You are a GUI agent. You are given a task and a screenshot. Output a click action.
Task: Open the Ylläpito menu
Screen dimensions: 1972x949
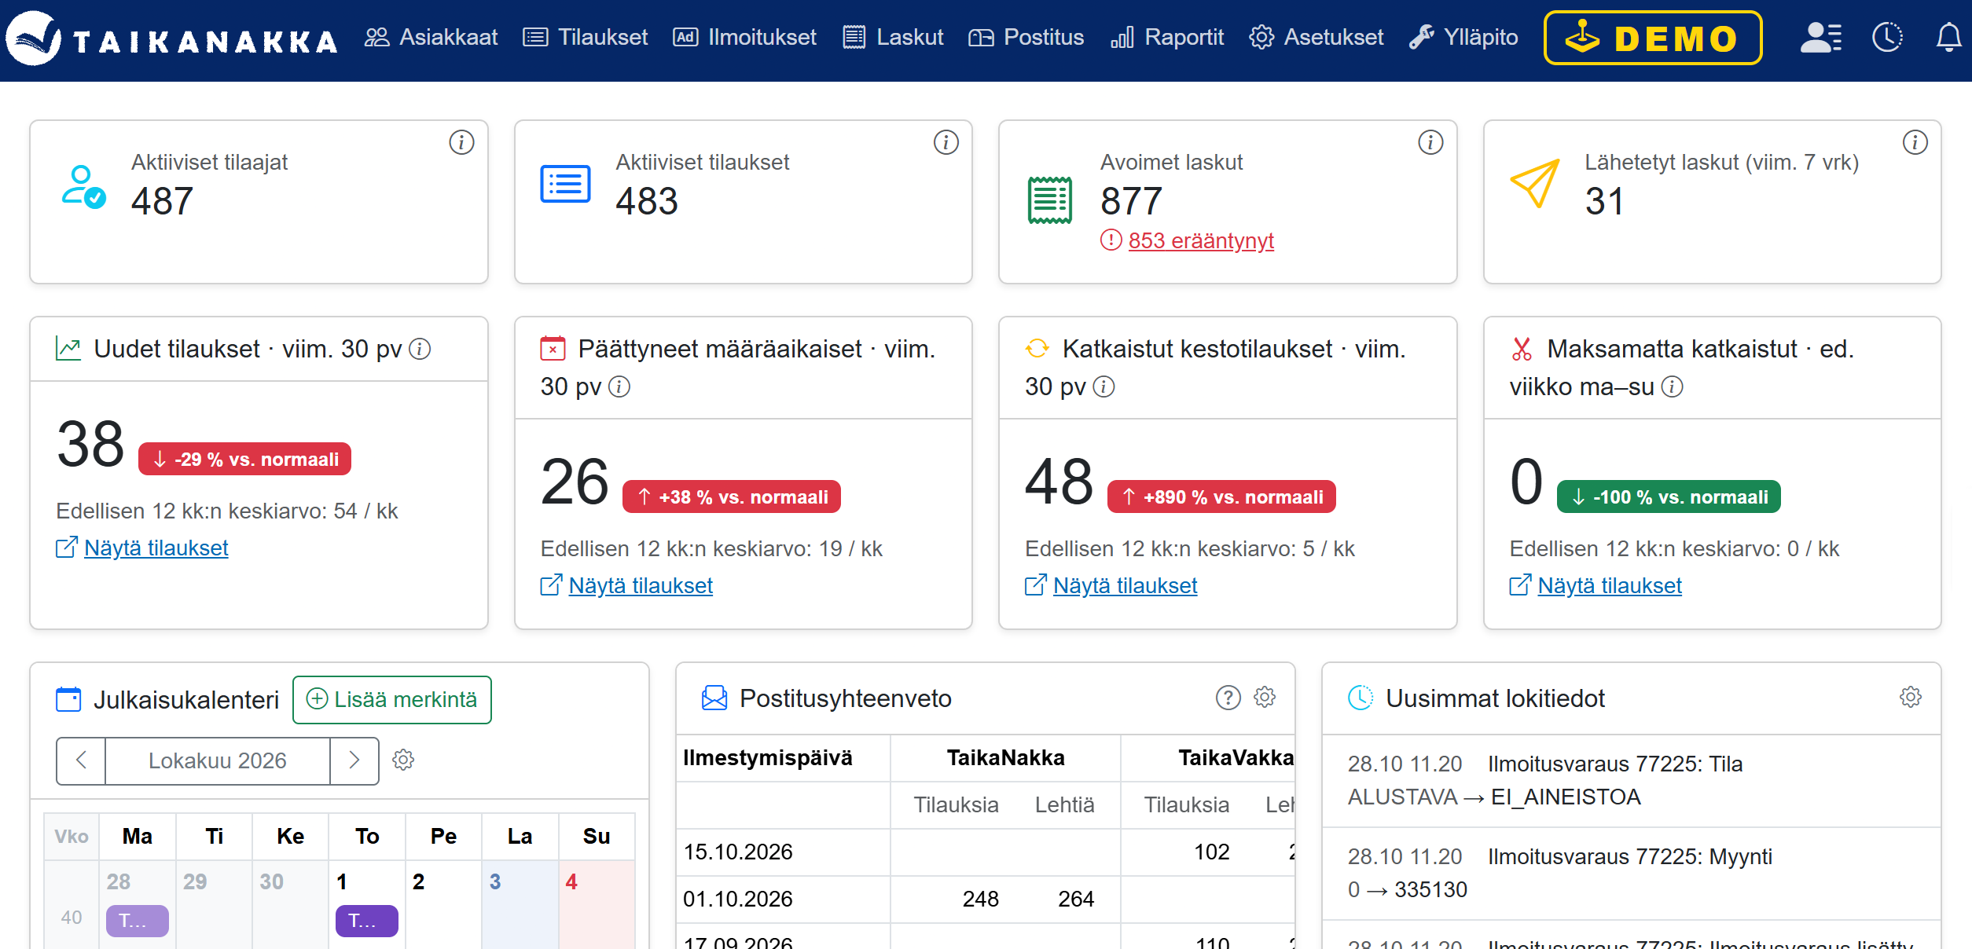click(1463, 38)
